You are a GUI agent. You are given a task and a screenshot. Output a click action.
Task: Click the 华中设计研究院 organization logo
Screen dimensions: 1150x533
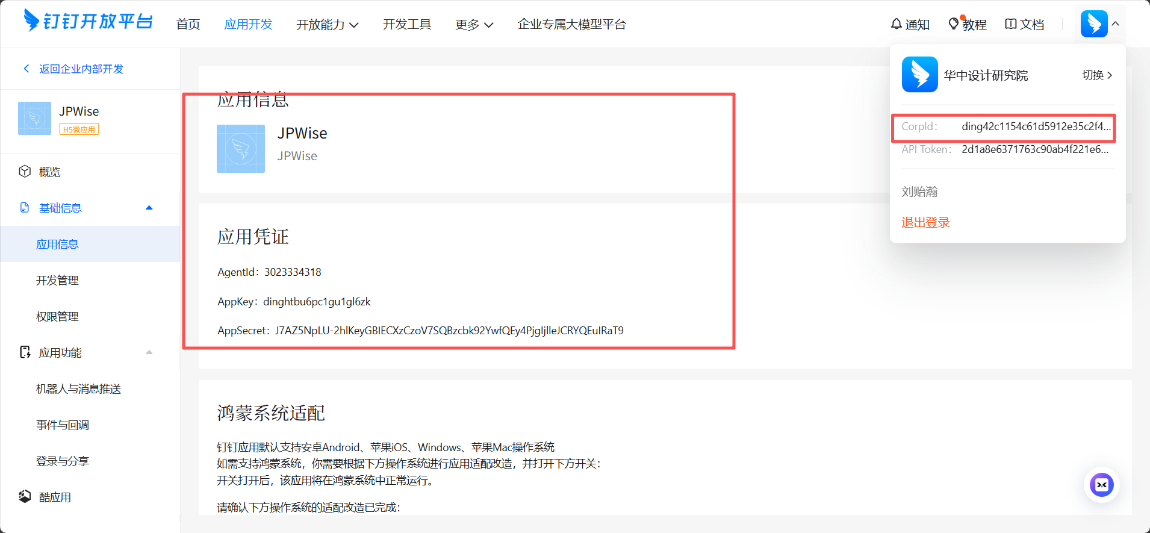[919, 75]
